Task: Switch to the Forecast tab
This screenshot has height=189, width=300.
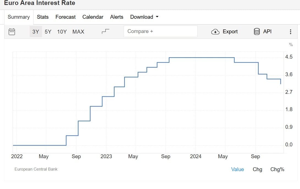Action: coord(65,17)
